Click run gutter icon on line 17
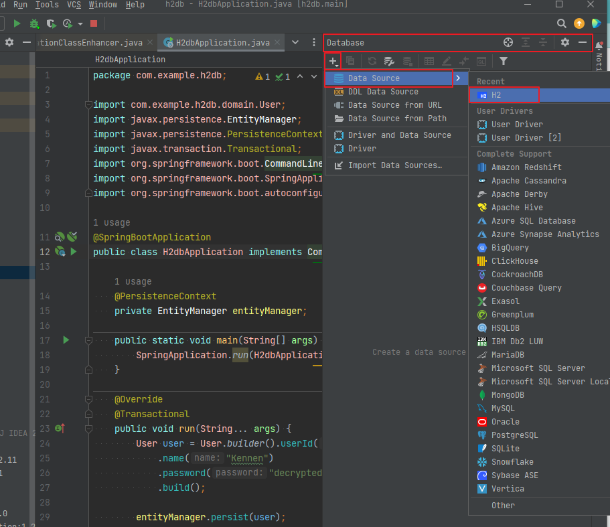 coord(66,340)
